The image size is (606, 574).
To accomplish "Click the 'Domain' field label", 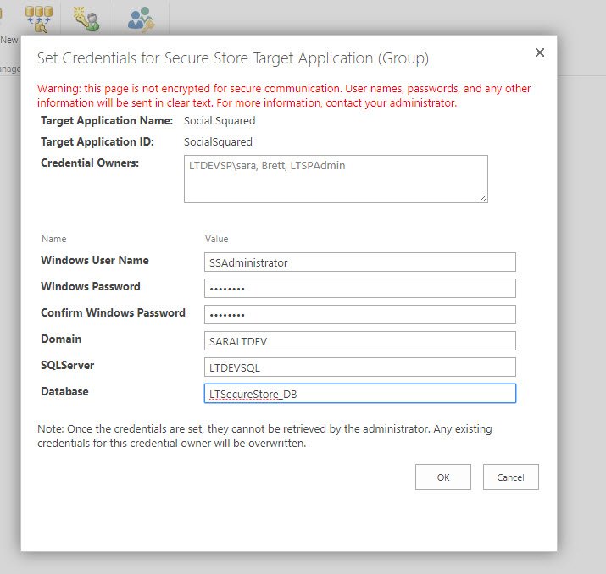I will pyautogui.click(x=61, y=339).
